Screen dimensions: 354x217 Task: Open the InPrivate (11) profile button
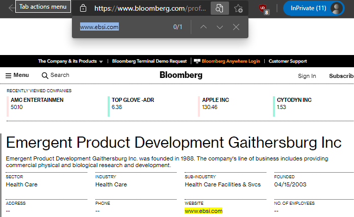(x=314, y=8)
